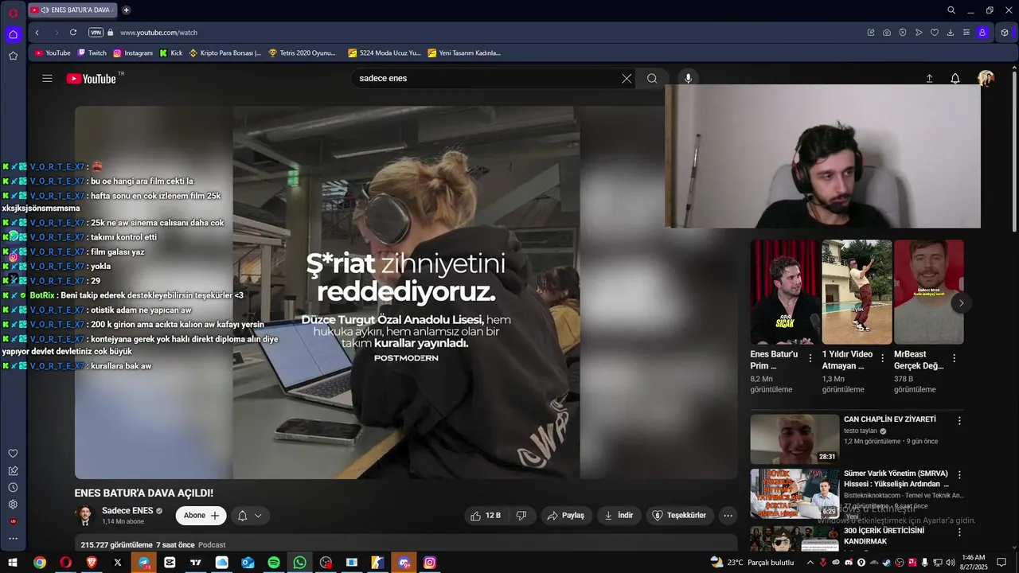Submit search with magnifier button
This screenshot has height=573, width=1019.
coord(652,78)
